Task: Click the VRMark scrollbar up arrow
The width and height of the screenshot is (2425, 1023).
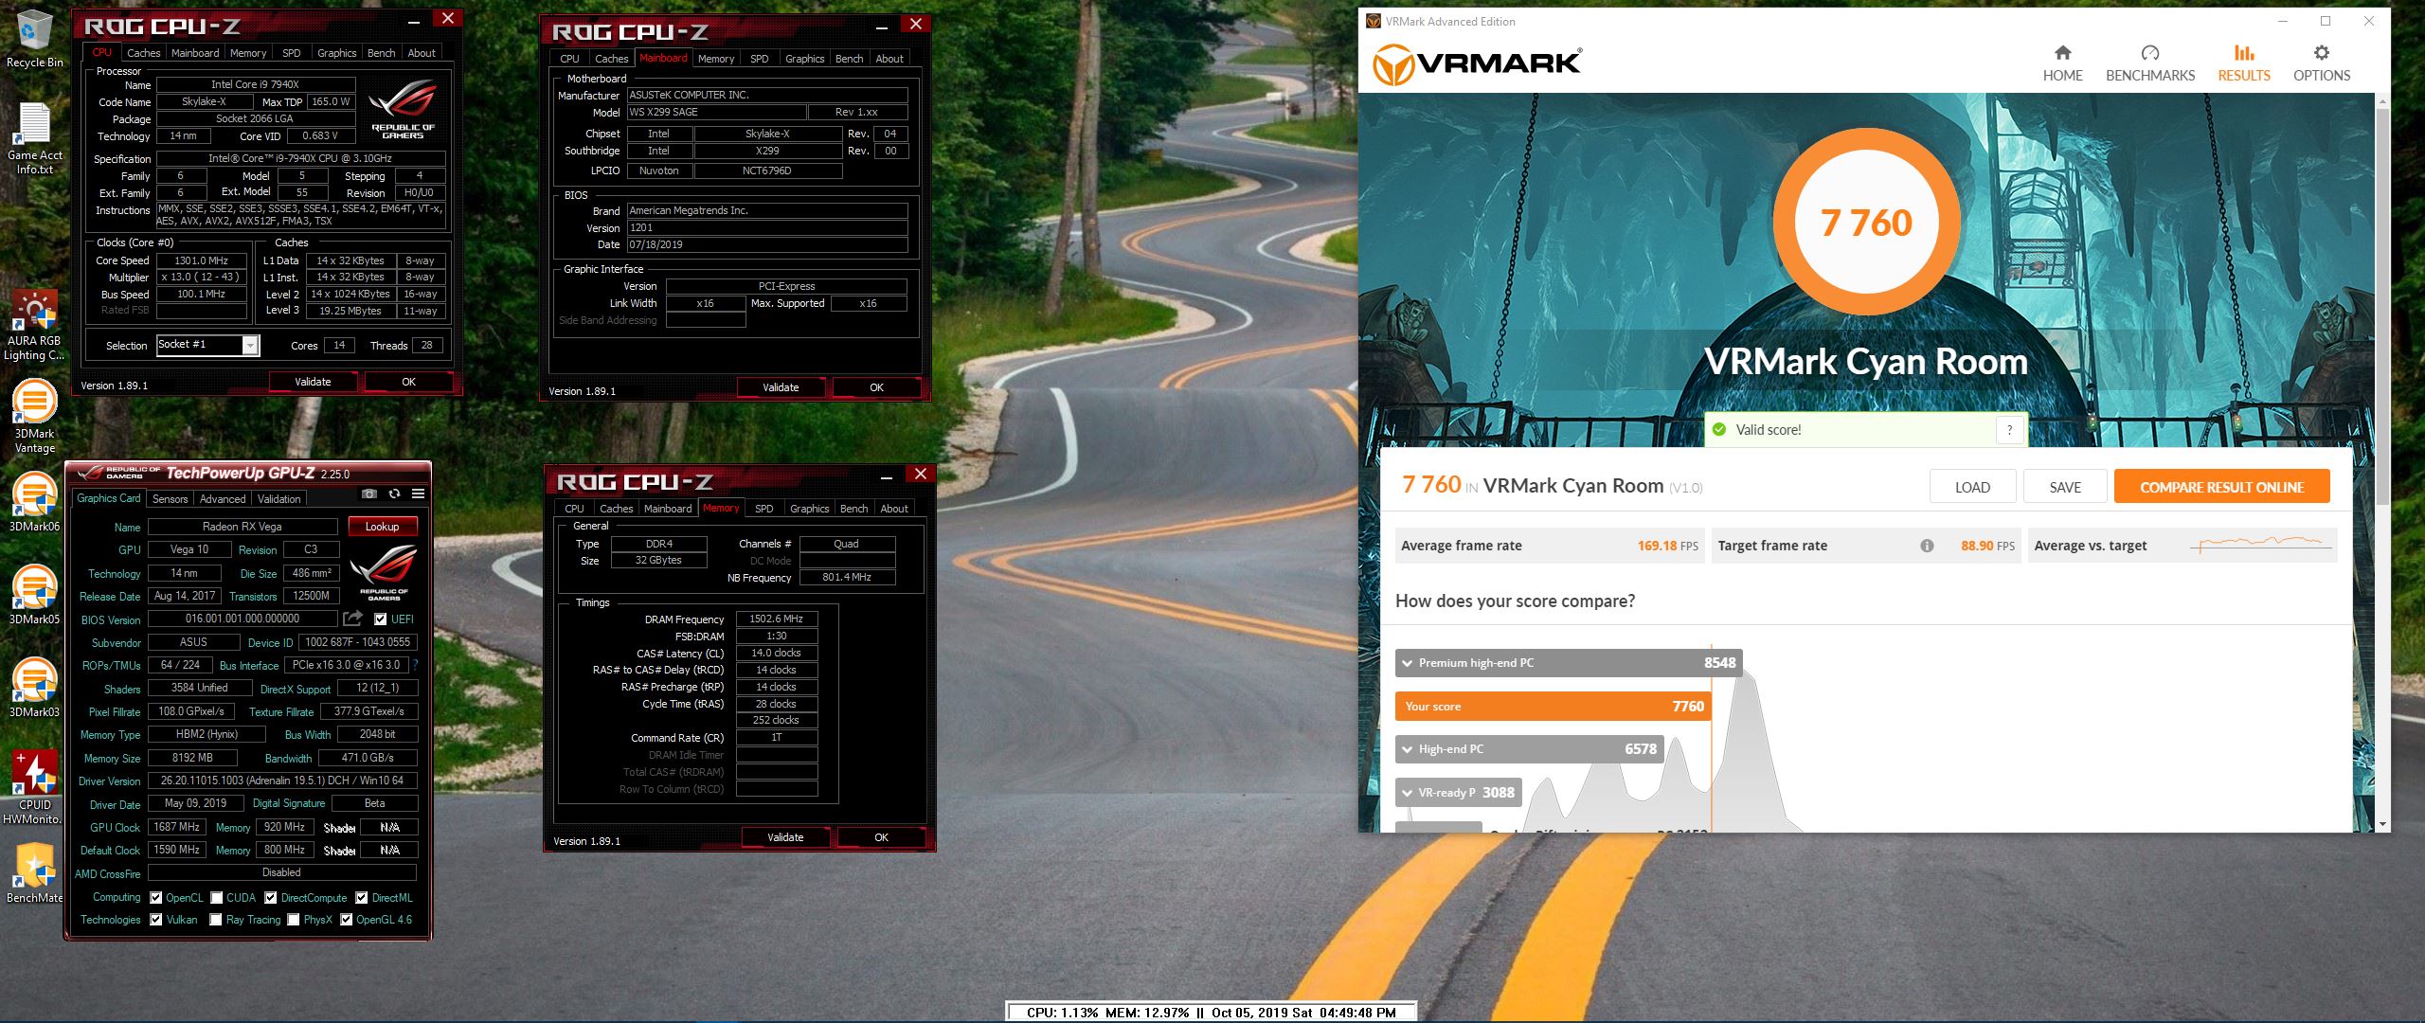Action: (x=2383, y=100)
